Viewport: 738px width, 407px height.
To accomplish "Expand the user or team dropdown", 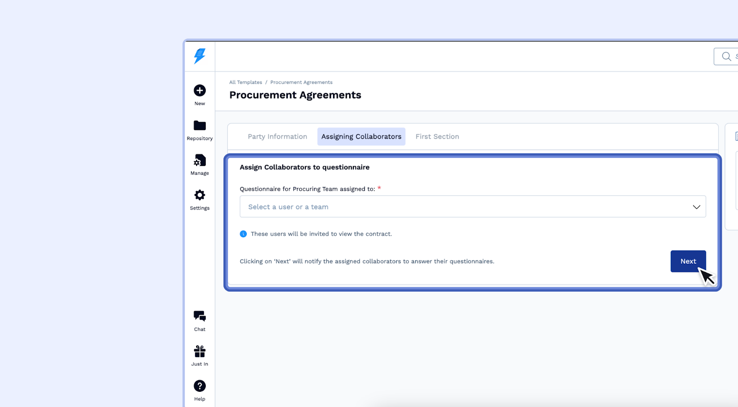I will point(473,206).
